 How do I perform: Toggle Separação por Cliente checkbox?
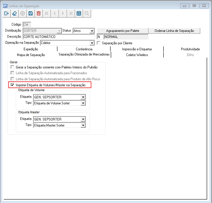pos(99,43)
